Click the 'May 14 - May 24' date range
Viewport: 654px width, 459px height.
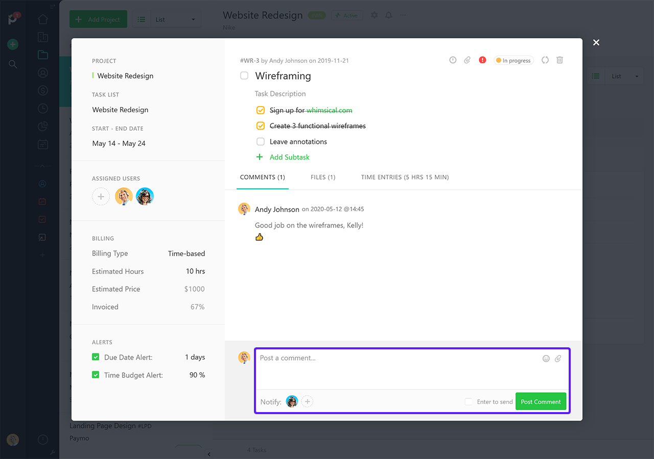119,143
